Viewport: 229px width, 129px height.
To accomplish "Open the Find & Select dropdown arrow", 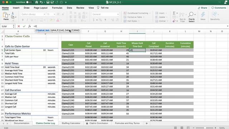I will [195, 15].
